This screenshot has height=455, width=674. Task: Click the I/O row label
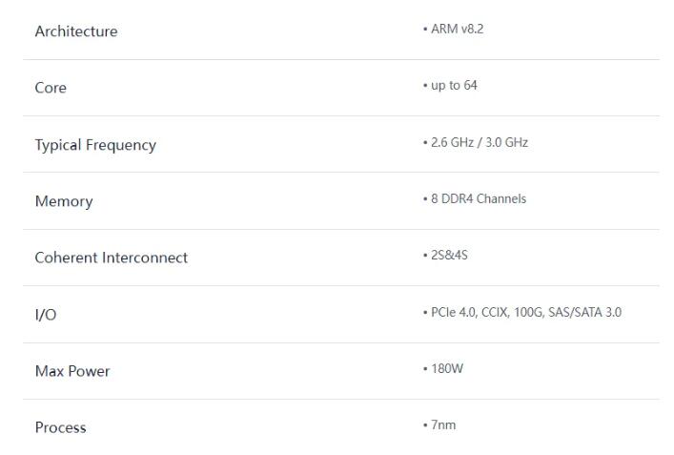(x=46, y=315)
